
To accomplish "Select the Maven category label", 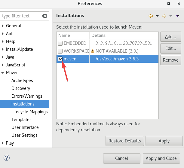I will click(x=12, y=73).
